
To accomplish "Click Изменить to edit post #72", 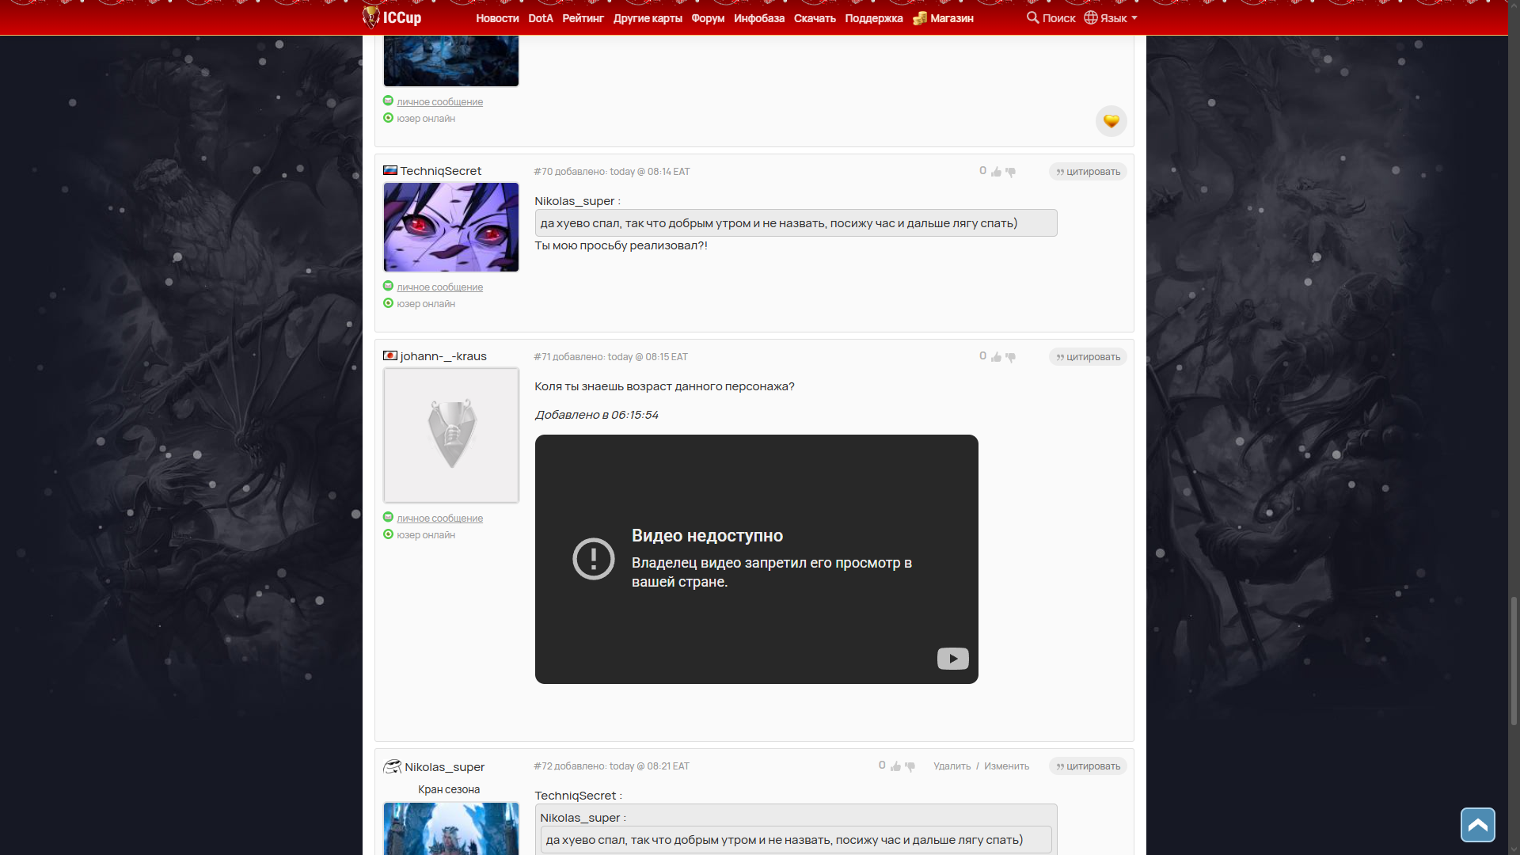I will pyautogui.click(x=1006, y=766).
